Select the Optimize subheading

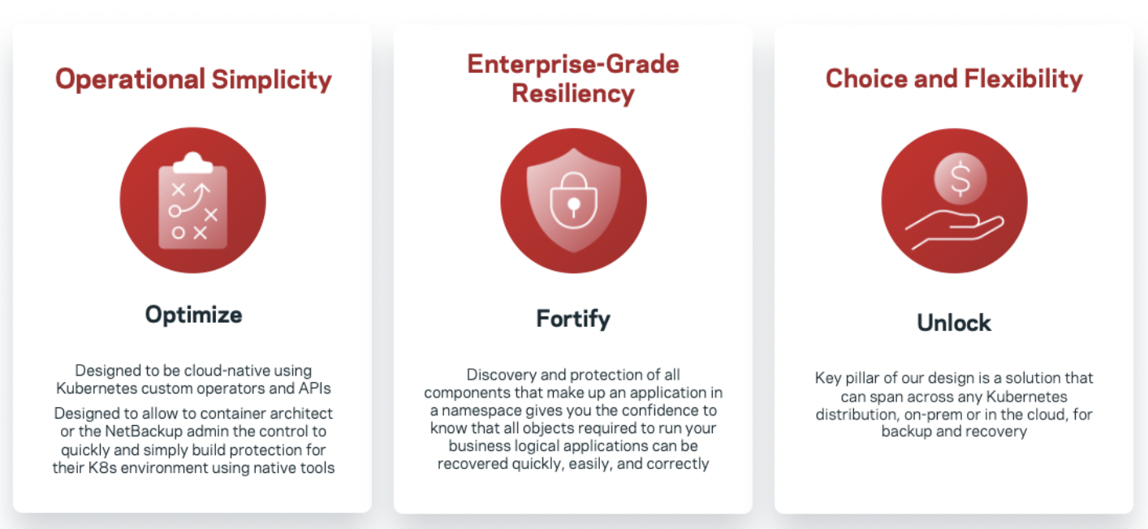(193, 314)
